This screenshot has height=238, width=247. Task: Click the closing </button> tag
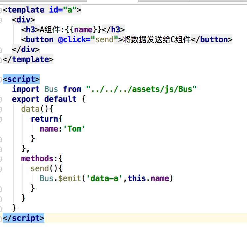coord(212,40)
